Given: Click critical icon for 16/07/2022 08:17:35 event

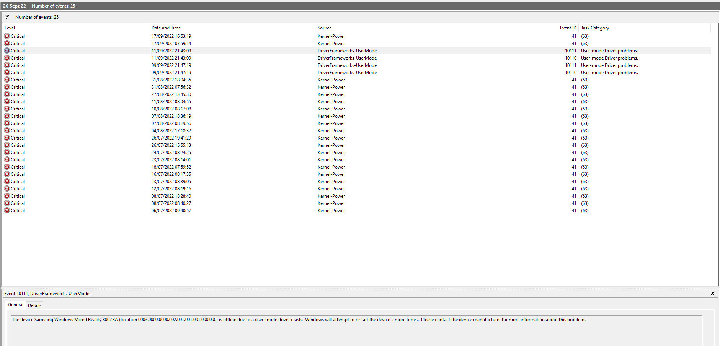Looking at the screenshot, I should 7,174.
